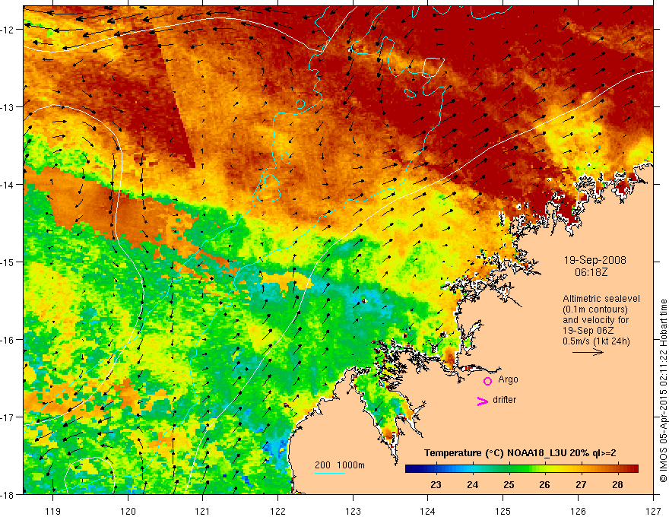Click the longitude axis label 120
Screen dimensions: 669x517
[x=128, y=511]
